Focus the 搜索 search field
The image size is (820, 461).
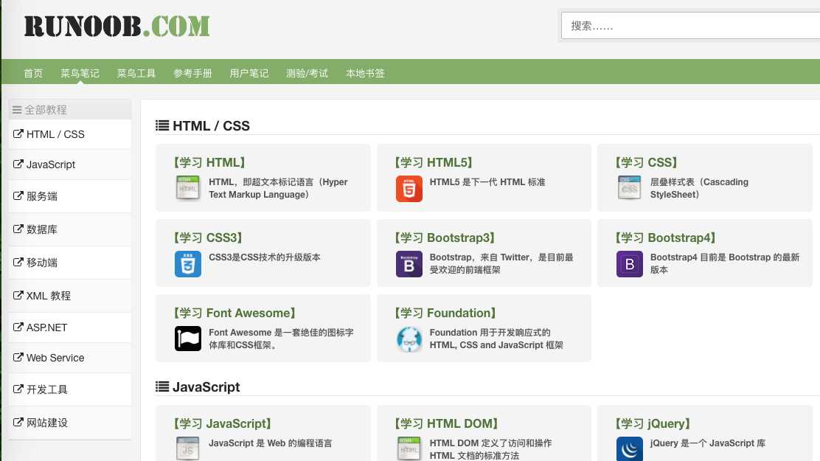pyautogui.click(x=690, y=26)
